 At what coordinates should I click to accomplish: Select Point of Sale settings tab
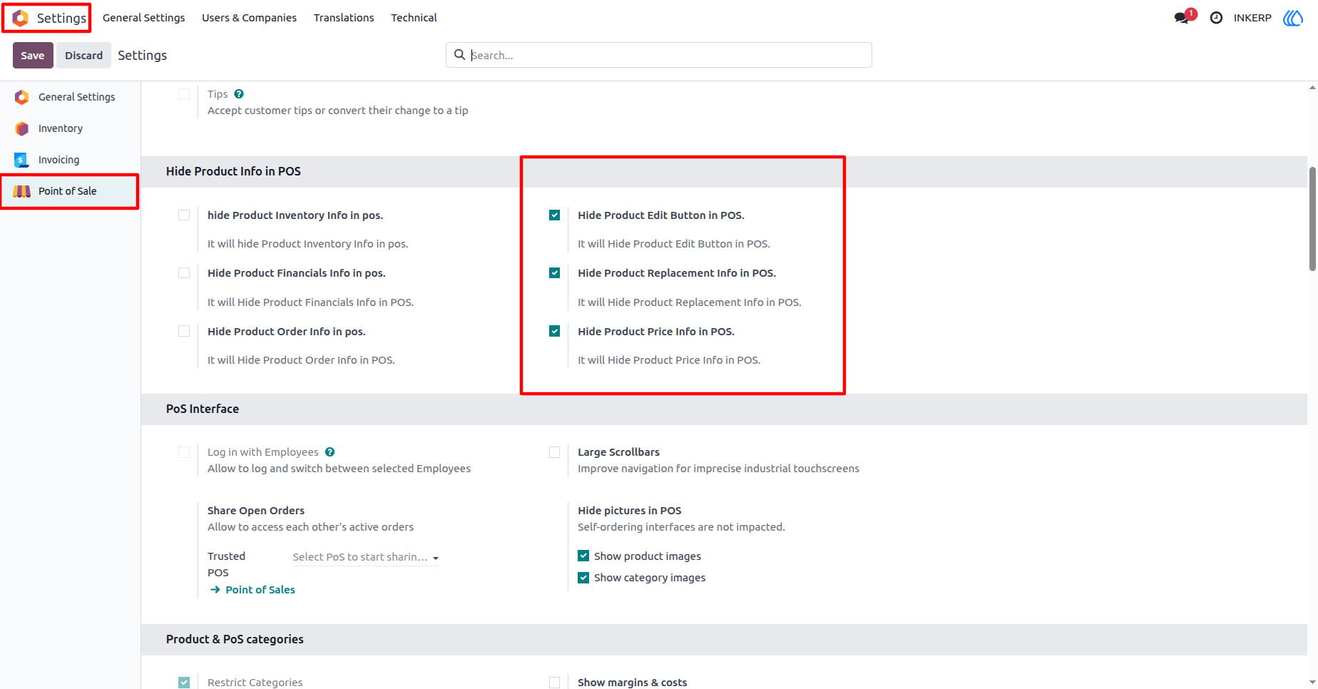(70, 191)
